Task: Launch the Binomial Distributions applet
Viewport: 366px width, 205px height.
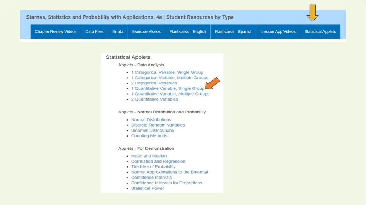Action: click(152, 130)
